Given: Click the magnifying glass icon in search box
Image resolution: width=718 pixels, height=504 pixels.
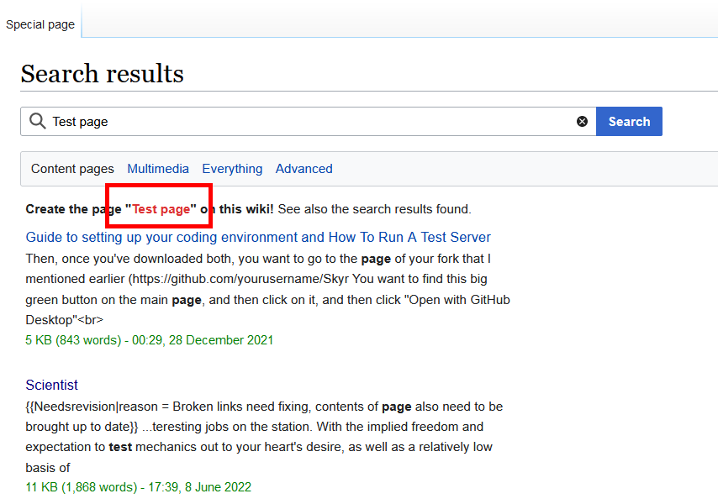Looking at the screenshot, I should coord(37,121).
